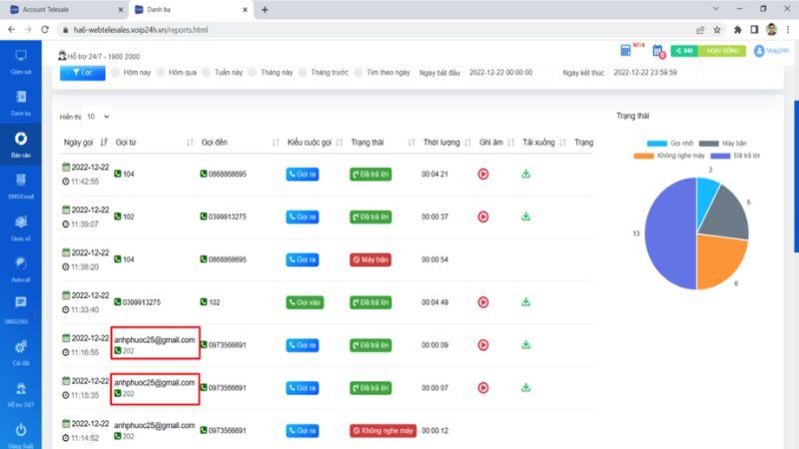Click the Gọi vào badge in 11:33:40 row
The image size is (799, 449).
pos(305,302)
